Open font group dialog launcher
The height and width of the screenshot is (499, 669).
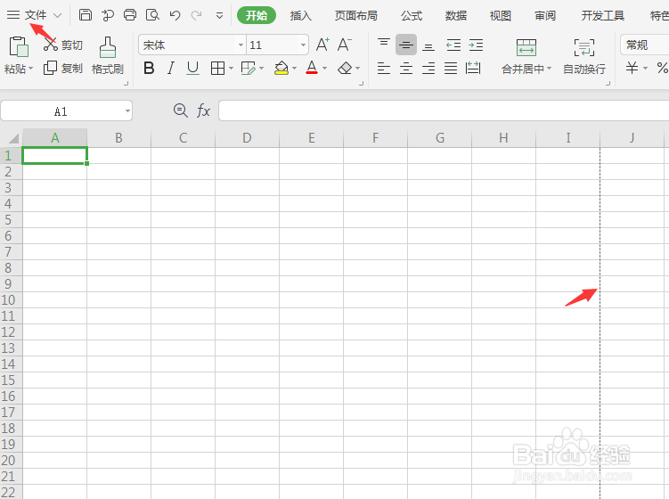pyautogui.click(x=361, y=83)
